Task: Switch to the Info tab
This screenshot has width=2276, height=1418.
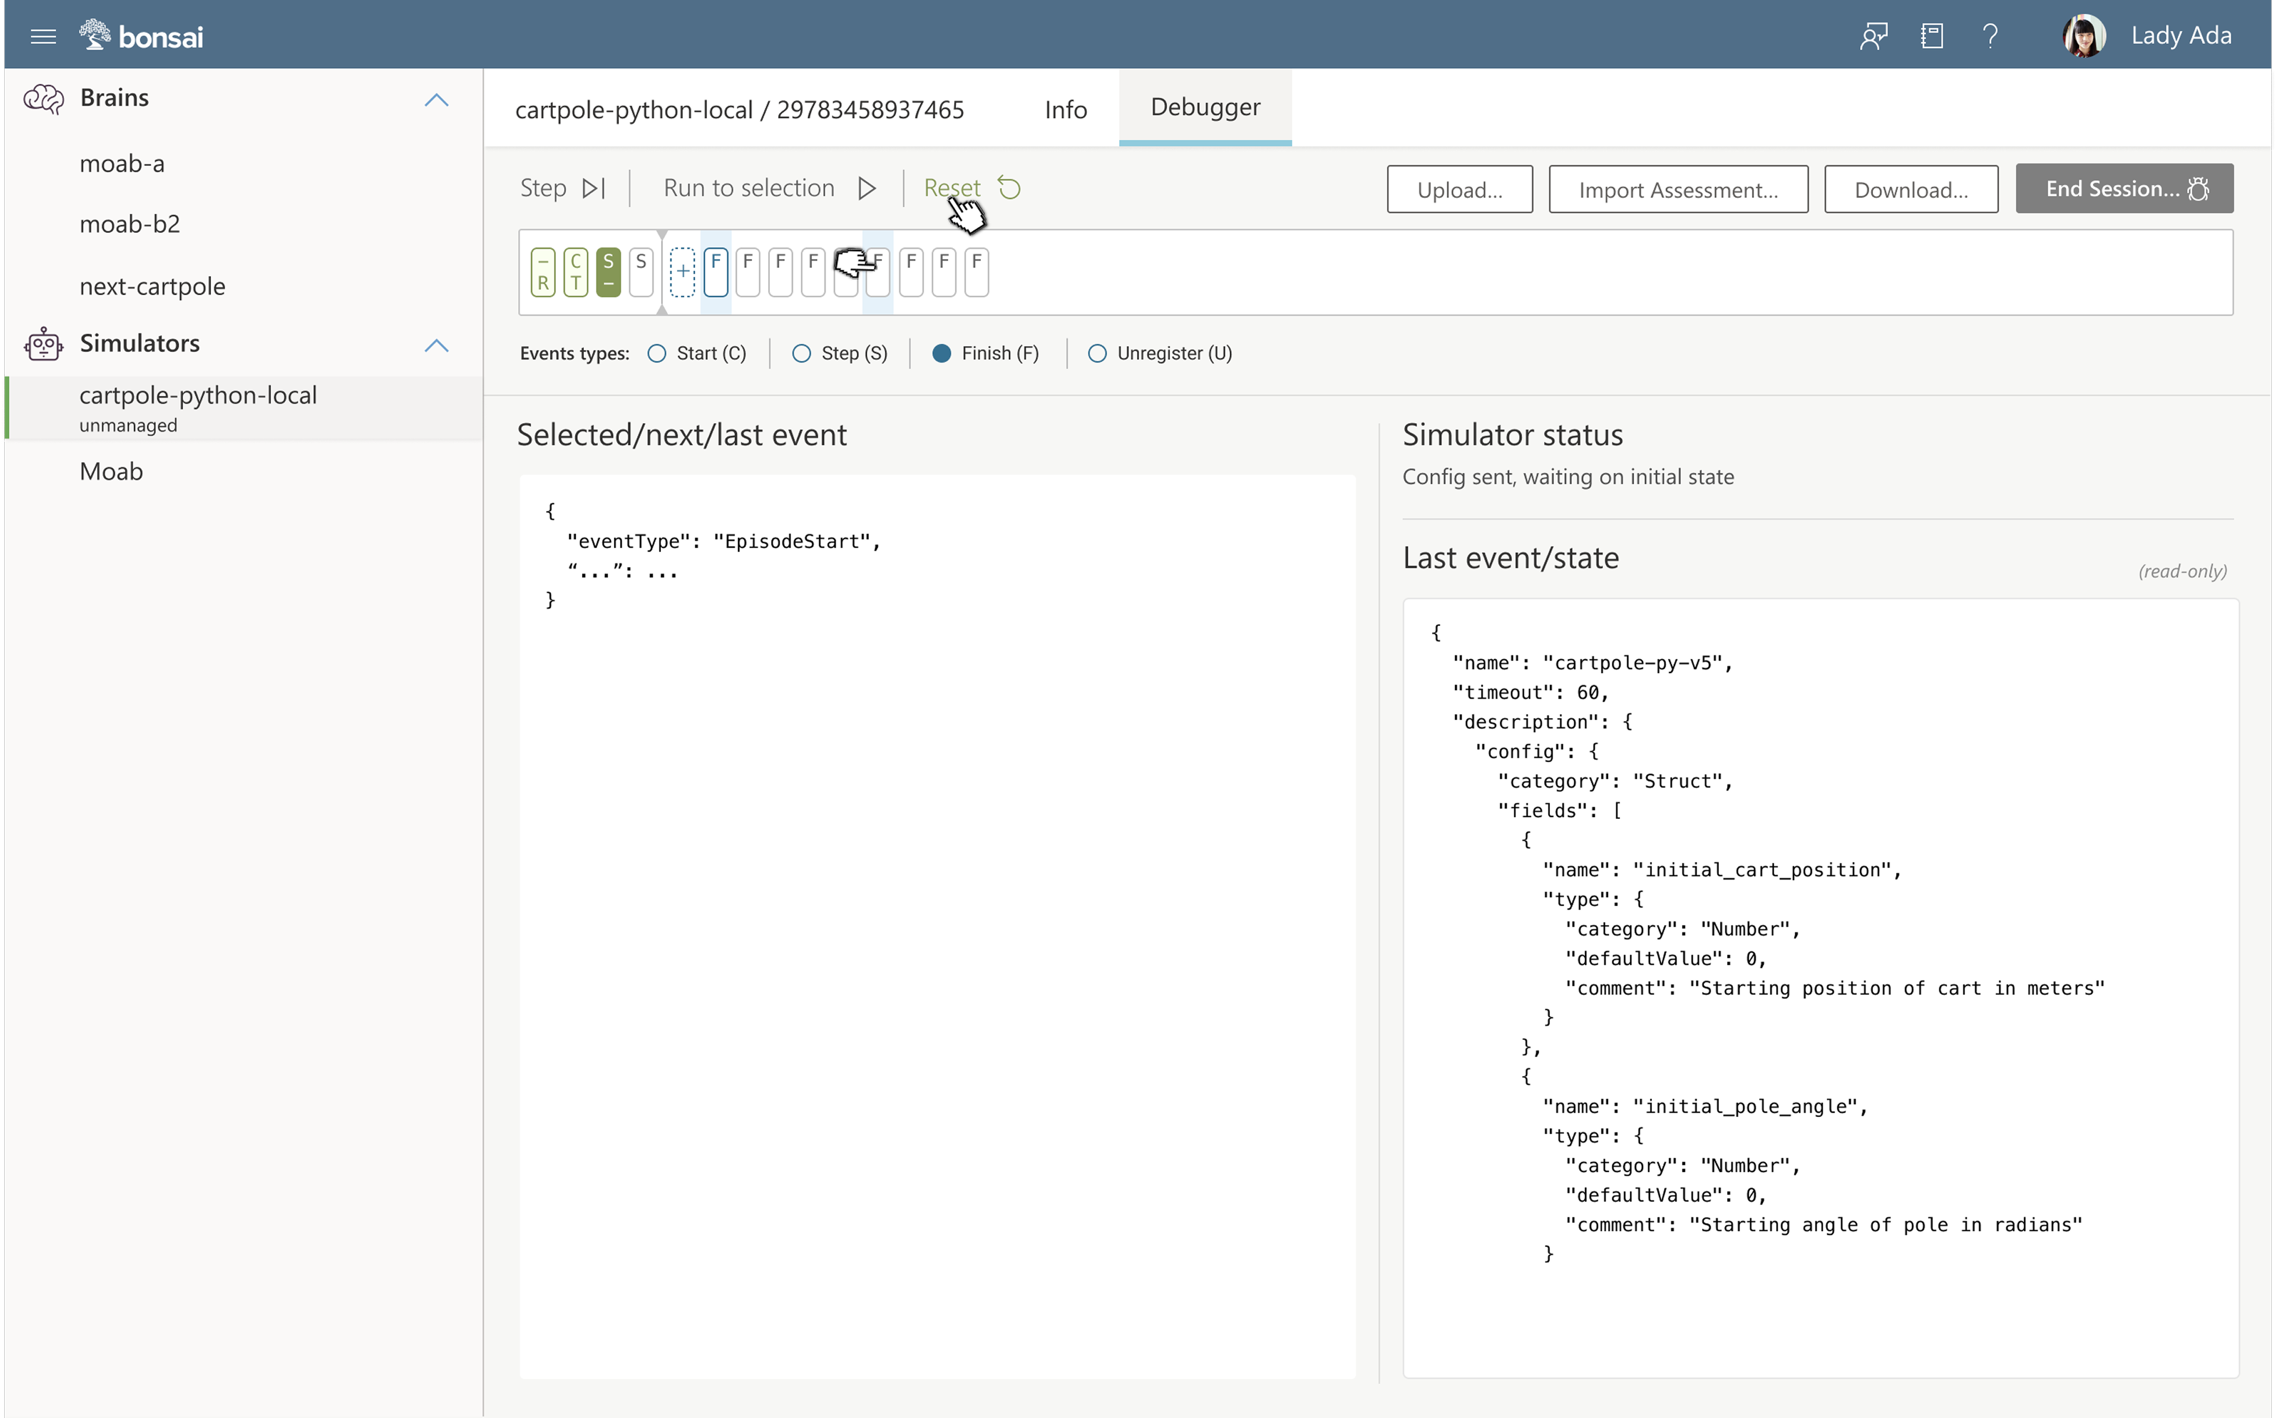Action: click(1065, 110)
